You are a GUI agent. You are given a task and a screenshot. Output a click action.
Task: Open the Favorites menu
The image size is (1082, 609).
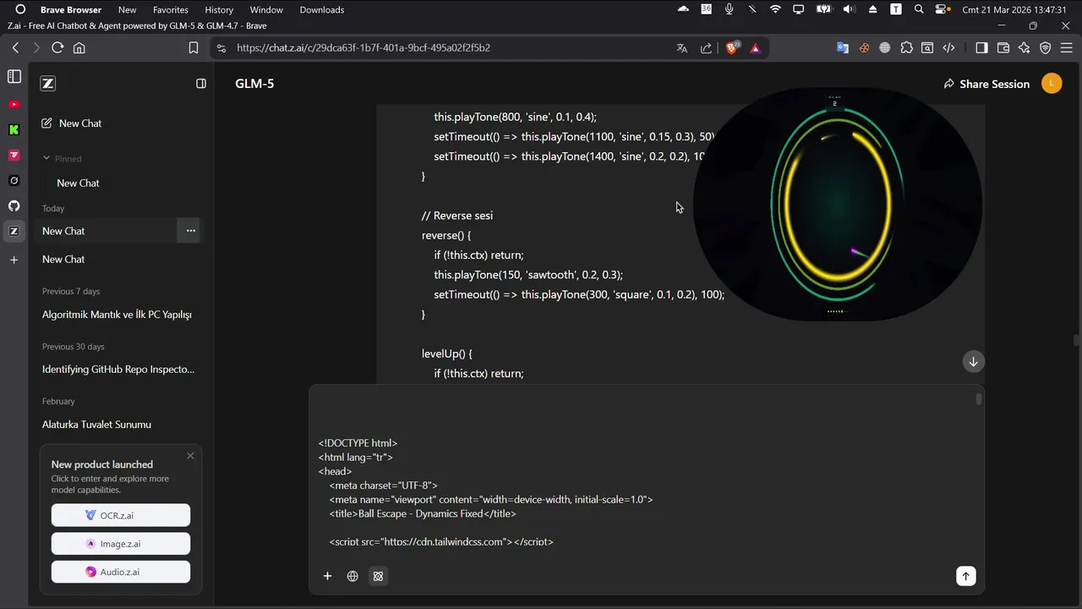pyautogui.click(x=171, y=10)
